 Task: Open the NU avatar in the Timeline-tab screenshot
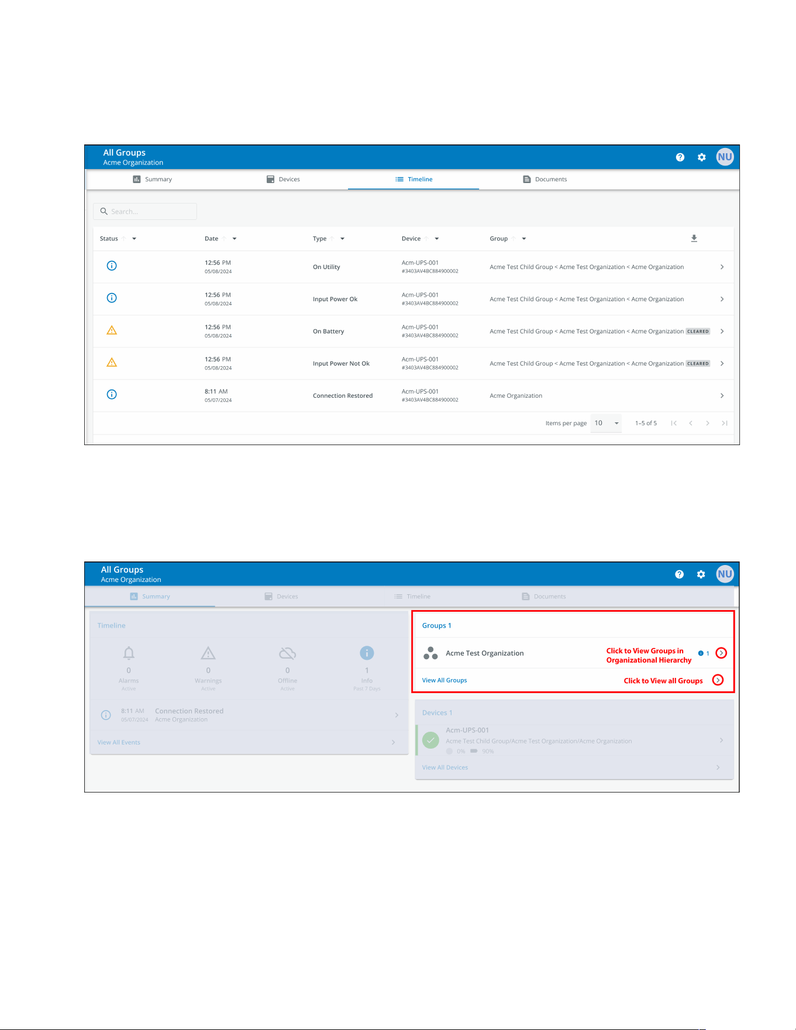tap(725, 157)
